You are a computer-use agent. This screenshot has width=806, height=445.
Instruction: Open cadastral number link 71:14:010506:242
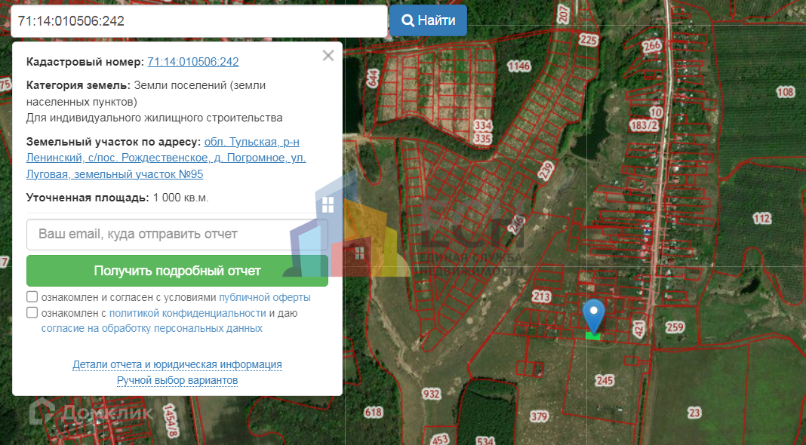pyautogui.click(x=193, y=62)
